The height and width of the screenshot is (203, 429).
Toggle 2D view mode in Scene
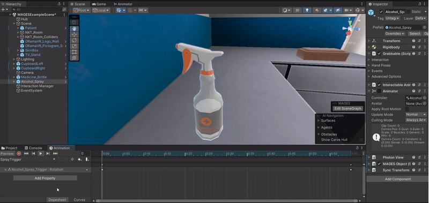[297, 10]
